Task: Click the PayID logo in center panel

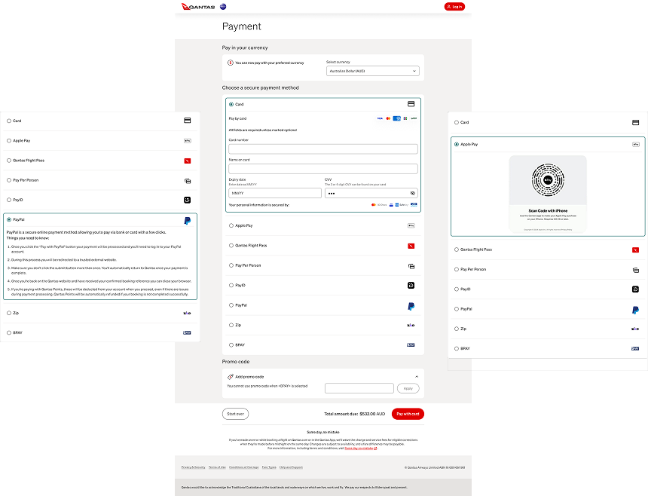Action: click(411, 285)
